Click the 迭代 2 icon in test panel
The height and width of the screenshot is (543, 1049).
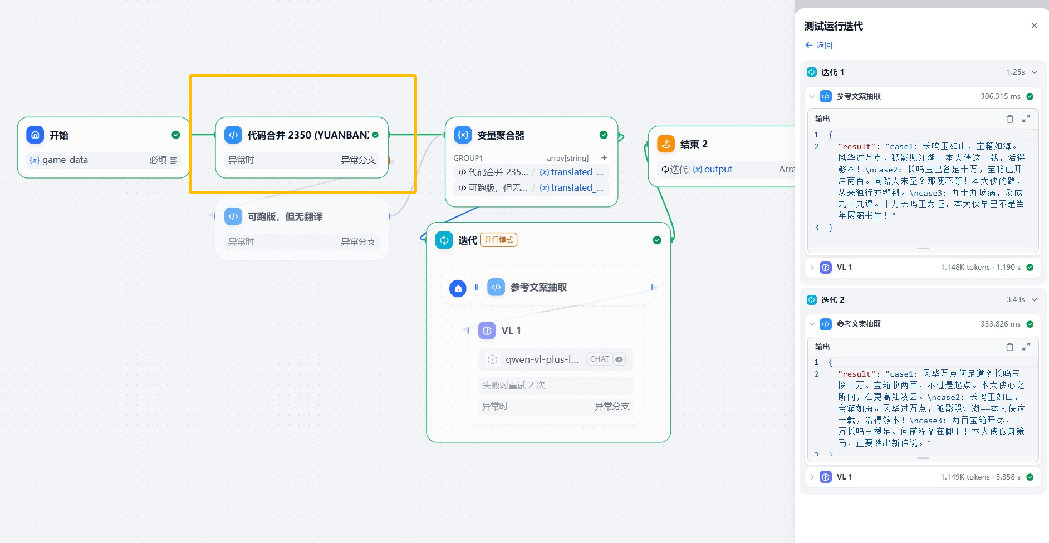coord(812,300)
